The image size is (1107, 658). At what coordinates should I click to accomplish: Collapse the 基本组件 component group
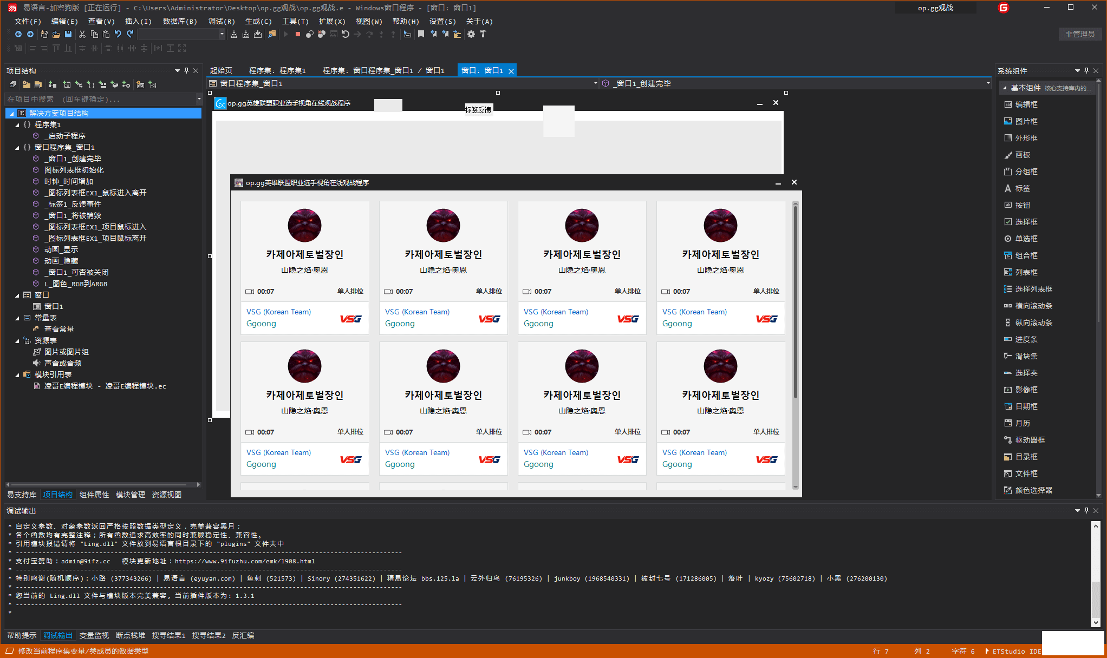pos(1005,88)
